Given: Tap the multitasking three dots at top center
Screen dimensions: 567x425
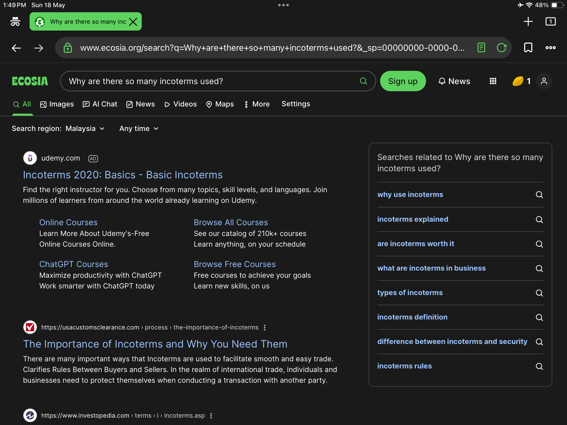Looking at the screenshot, I should (283, 5).
